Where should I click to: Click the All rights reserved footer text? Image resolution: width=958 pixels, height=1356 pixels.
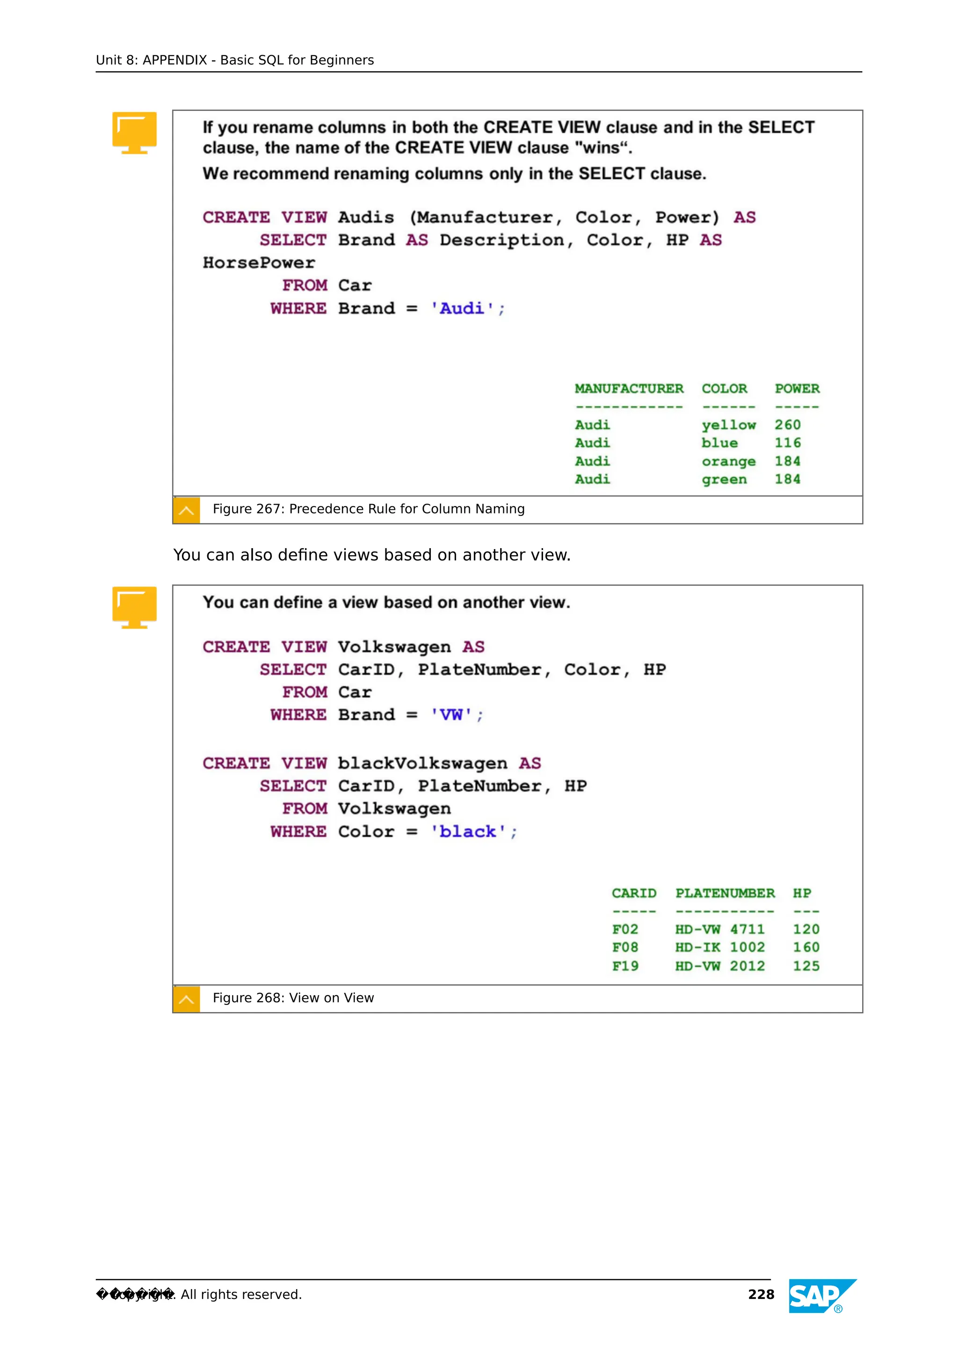coord(241,1295)
